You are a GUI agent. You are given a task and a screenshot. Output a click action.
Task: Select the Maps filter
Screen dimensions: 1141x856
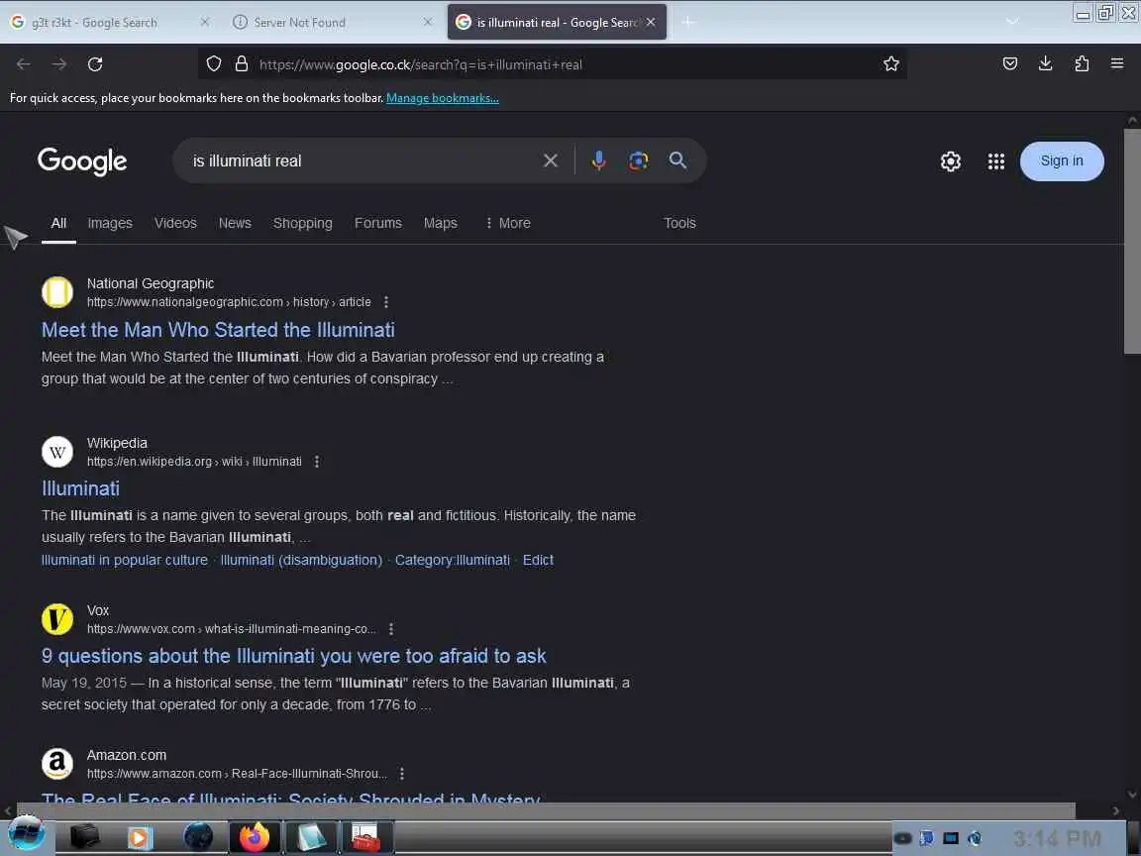(x=440, y=224)
